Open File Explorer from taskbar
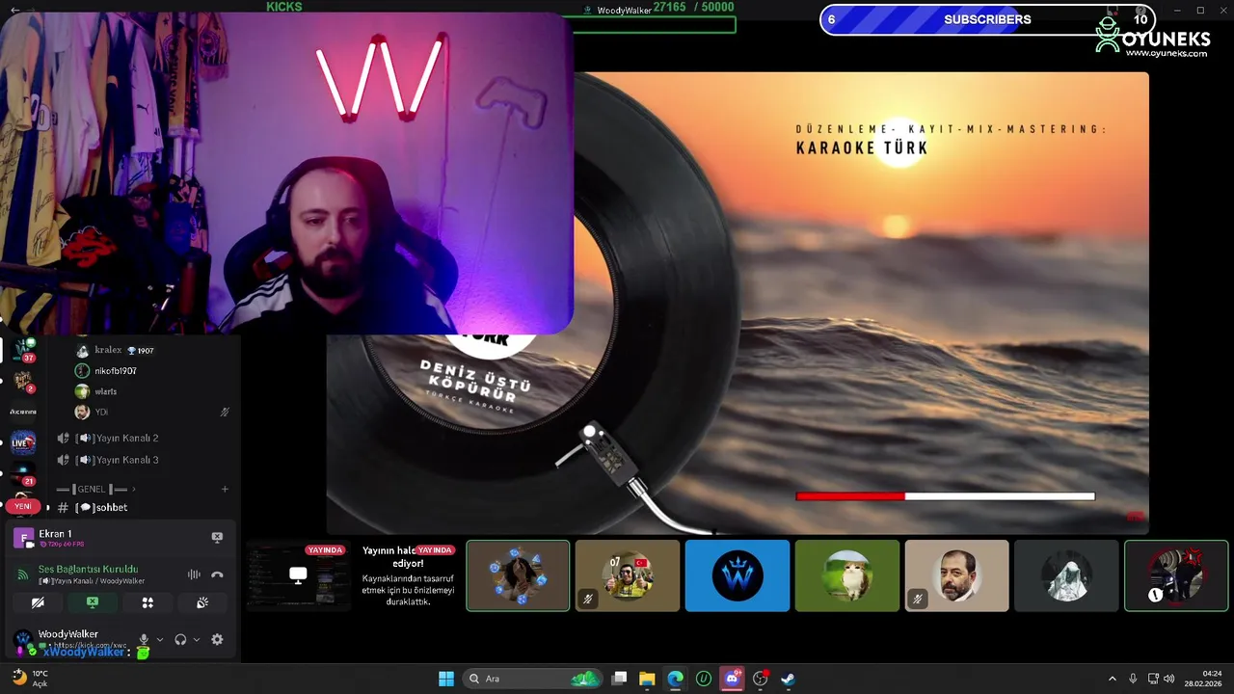 click(648, 679)
